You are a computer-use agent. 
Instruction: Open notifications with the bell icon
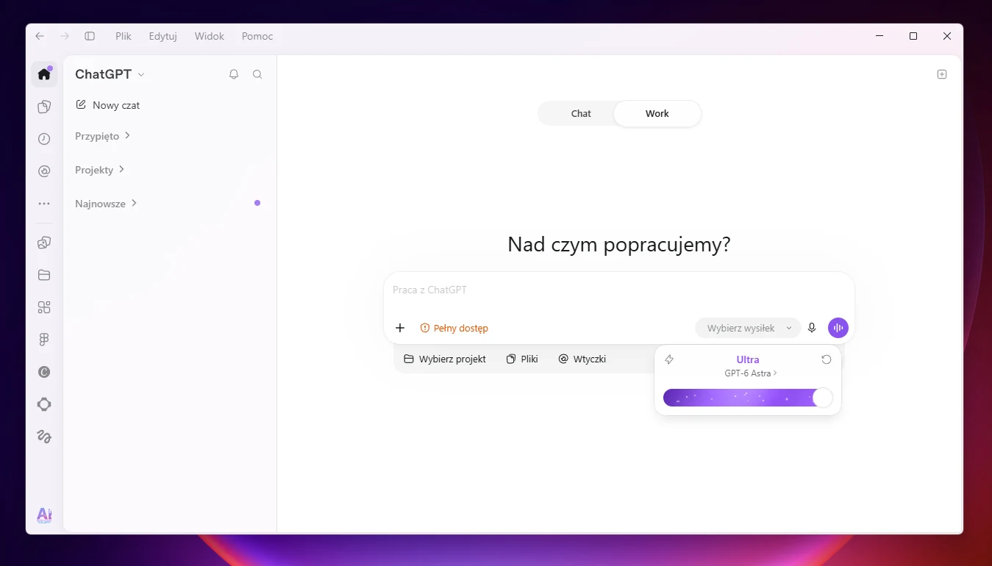pos(234,74)
